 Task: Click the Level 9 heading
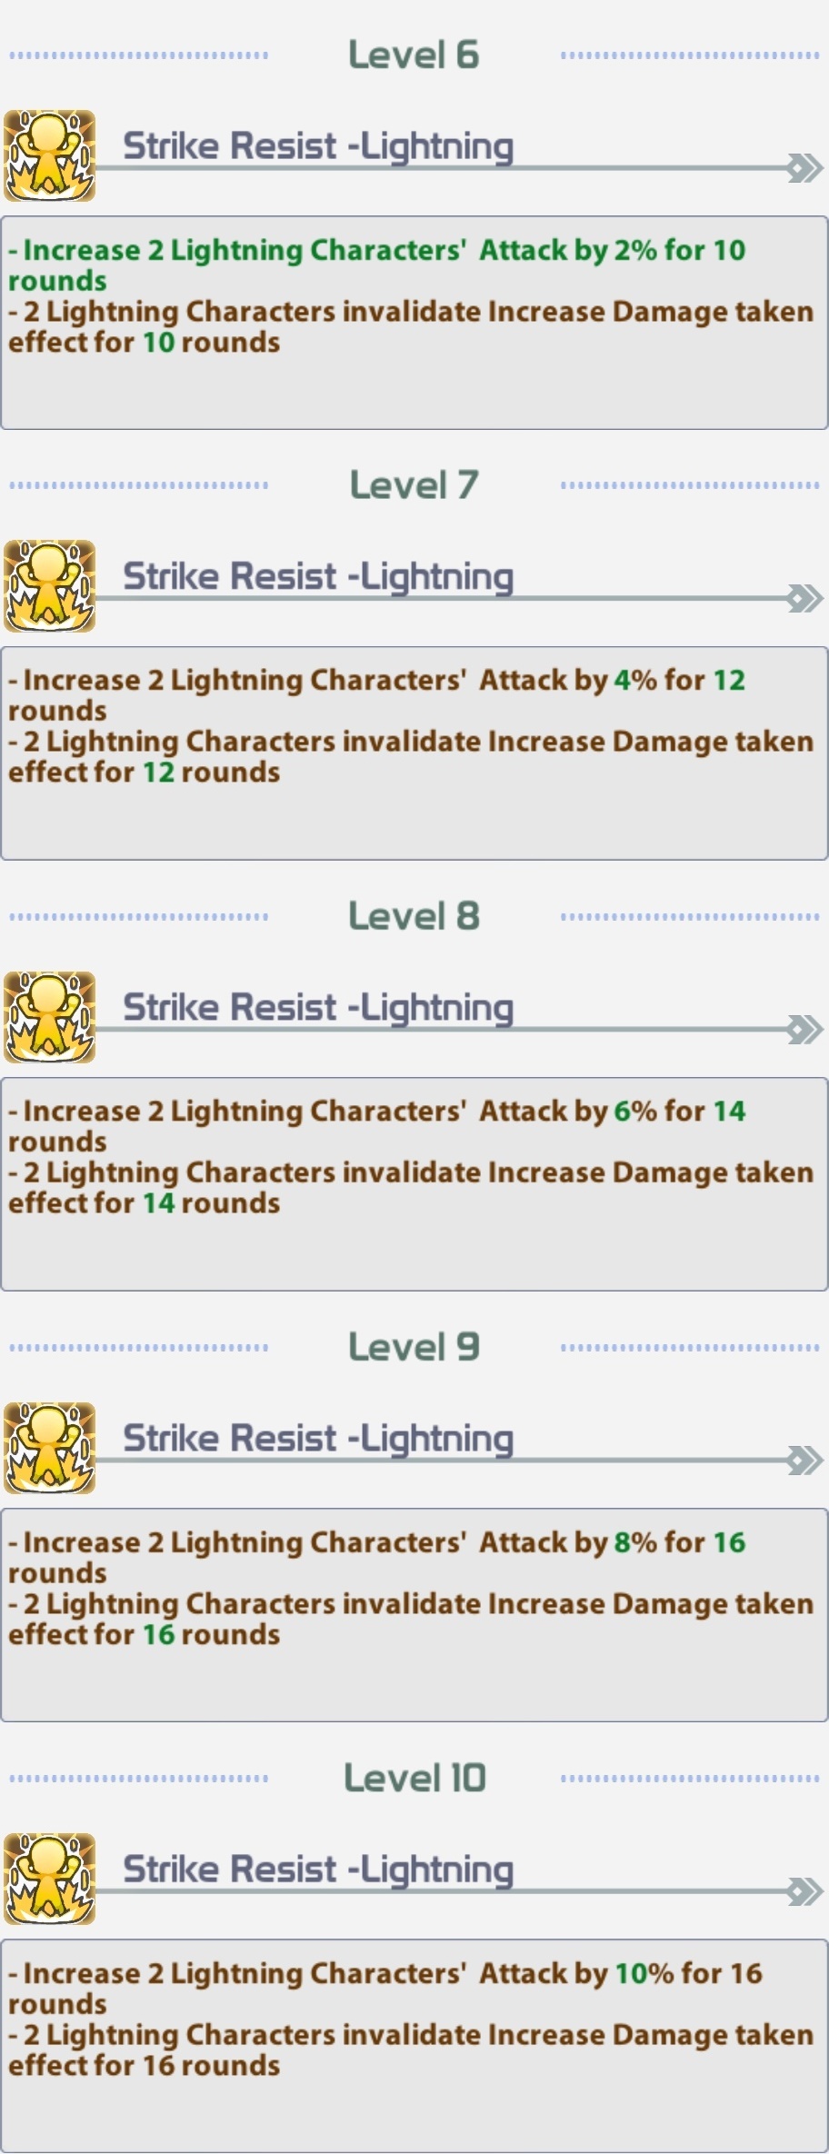[x=414, y=1347]
